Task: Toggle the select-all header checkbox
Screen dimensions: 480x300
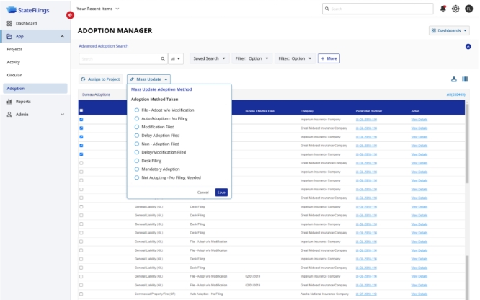Action: click(x=81, y=110)
